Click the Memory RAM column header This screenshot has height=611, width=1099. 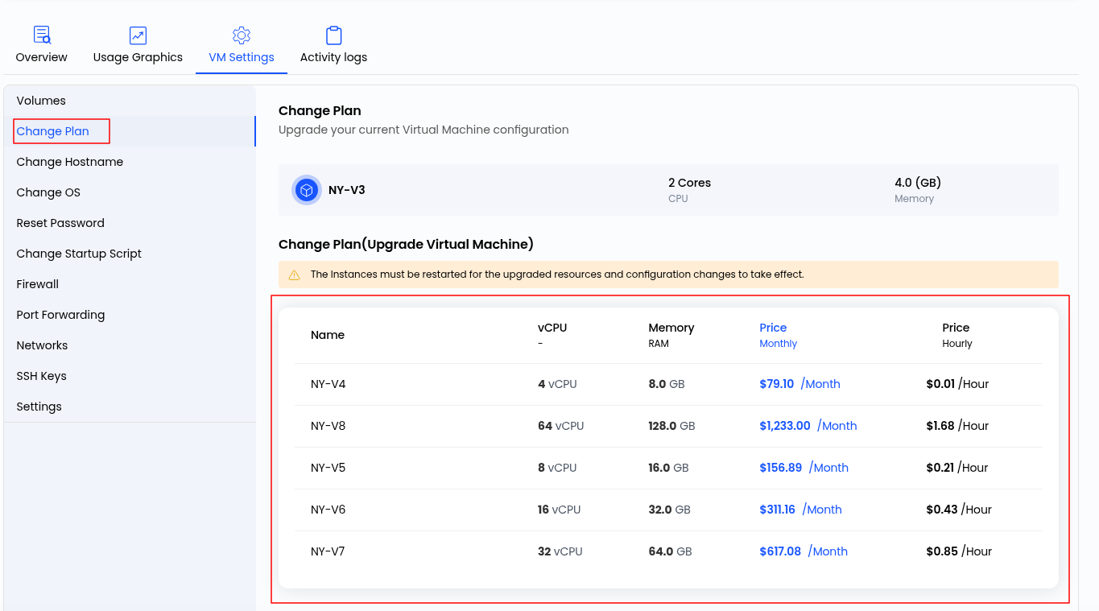(671, 335)
